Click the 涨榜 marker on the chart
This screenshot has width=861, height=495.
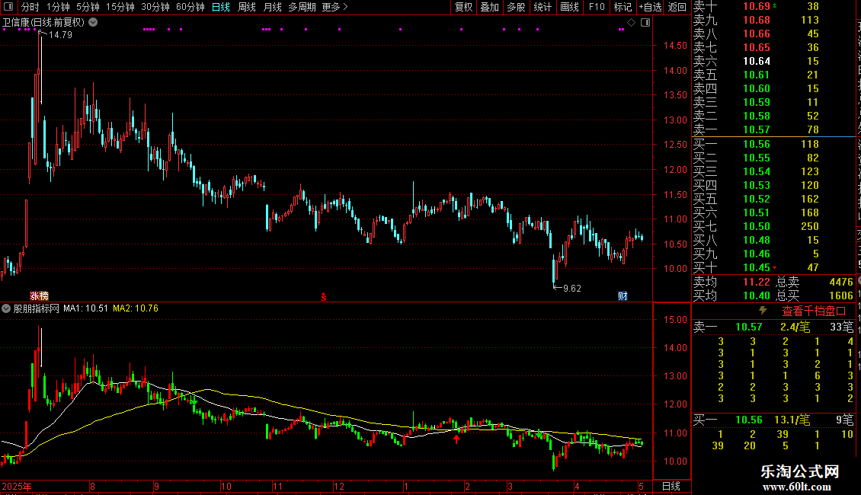(39, 295)
